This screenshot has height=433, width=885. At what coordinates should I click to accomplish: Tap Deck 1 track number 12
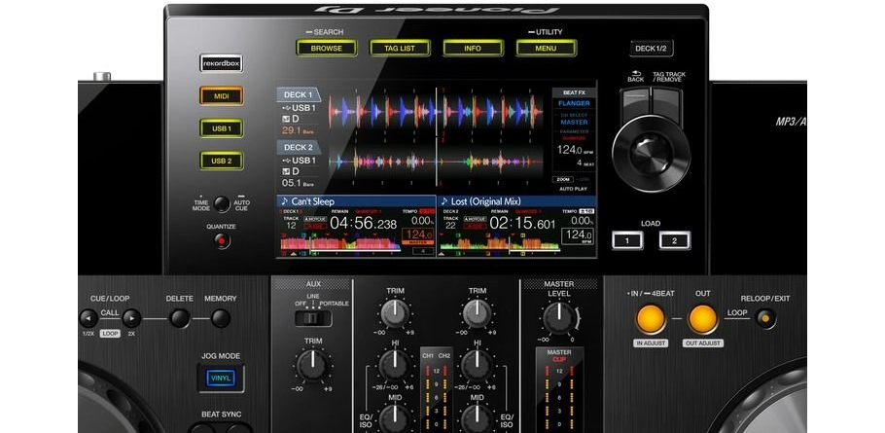tap(291, 226)
